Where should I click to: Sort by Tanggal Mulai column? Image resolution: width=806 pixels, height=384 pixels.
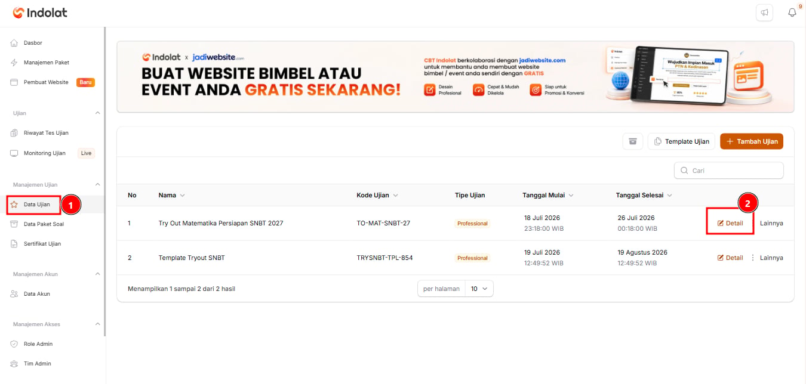point(548,195)
